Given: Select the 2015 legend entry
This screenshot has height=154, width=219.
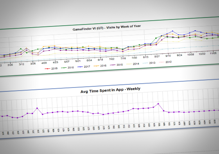Looking at the screenshot, I should 117,65.
